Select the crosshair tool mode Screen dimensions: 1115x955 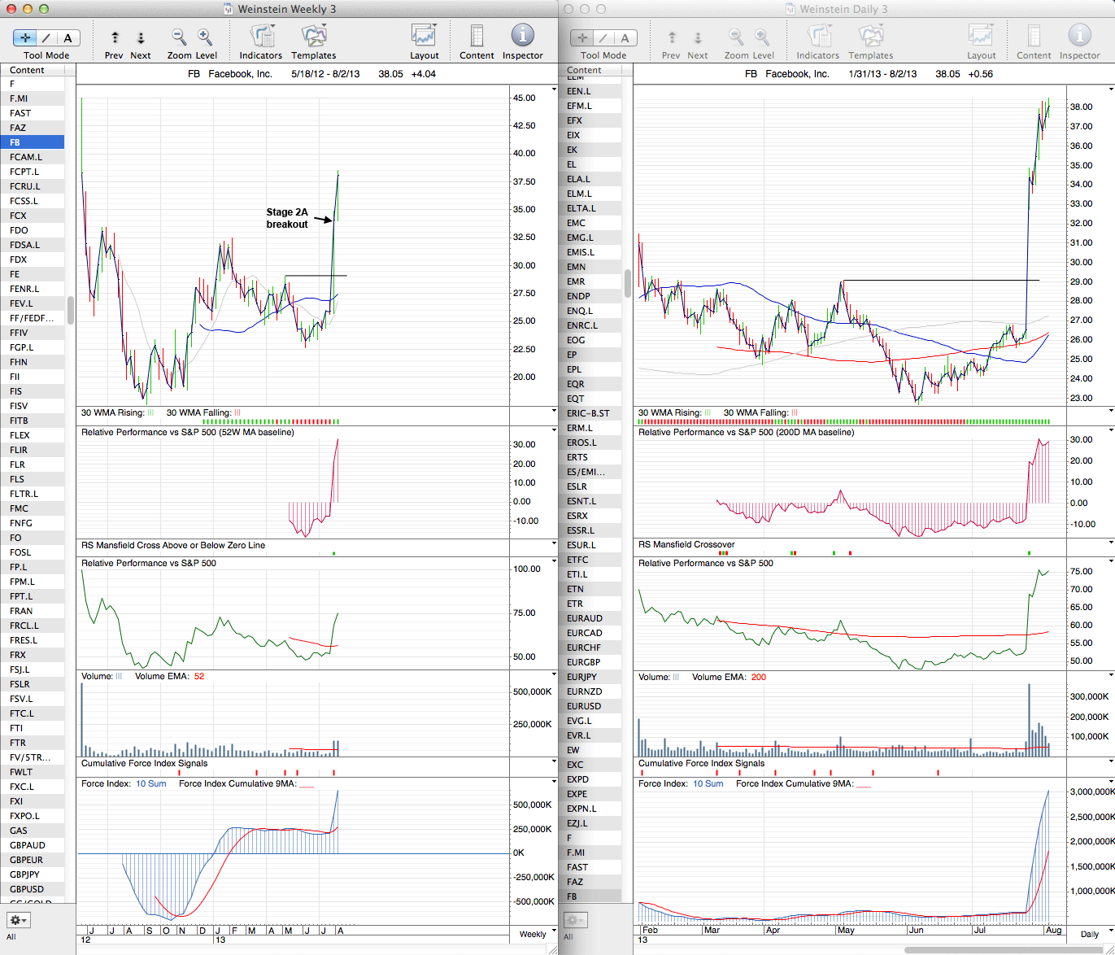pos(25,38)
